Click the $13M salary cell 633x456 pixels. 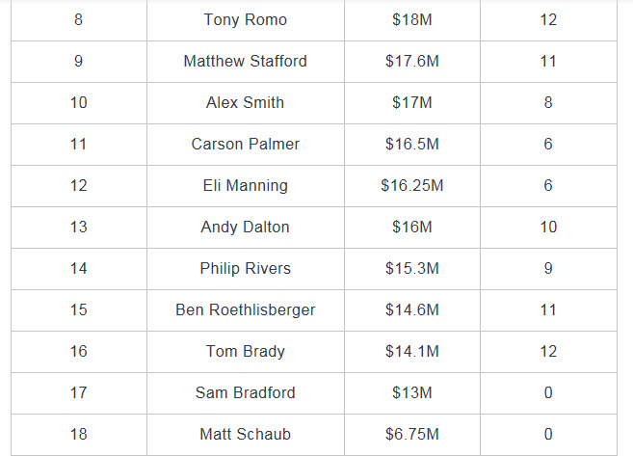[x=411, y=392]
